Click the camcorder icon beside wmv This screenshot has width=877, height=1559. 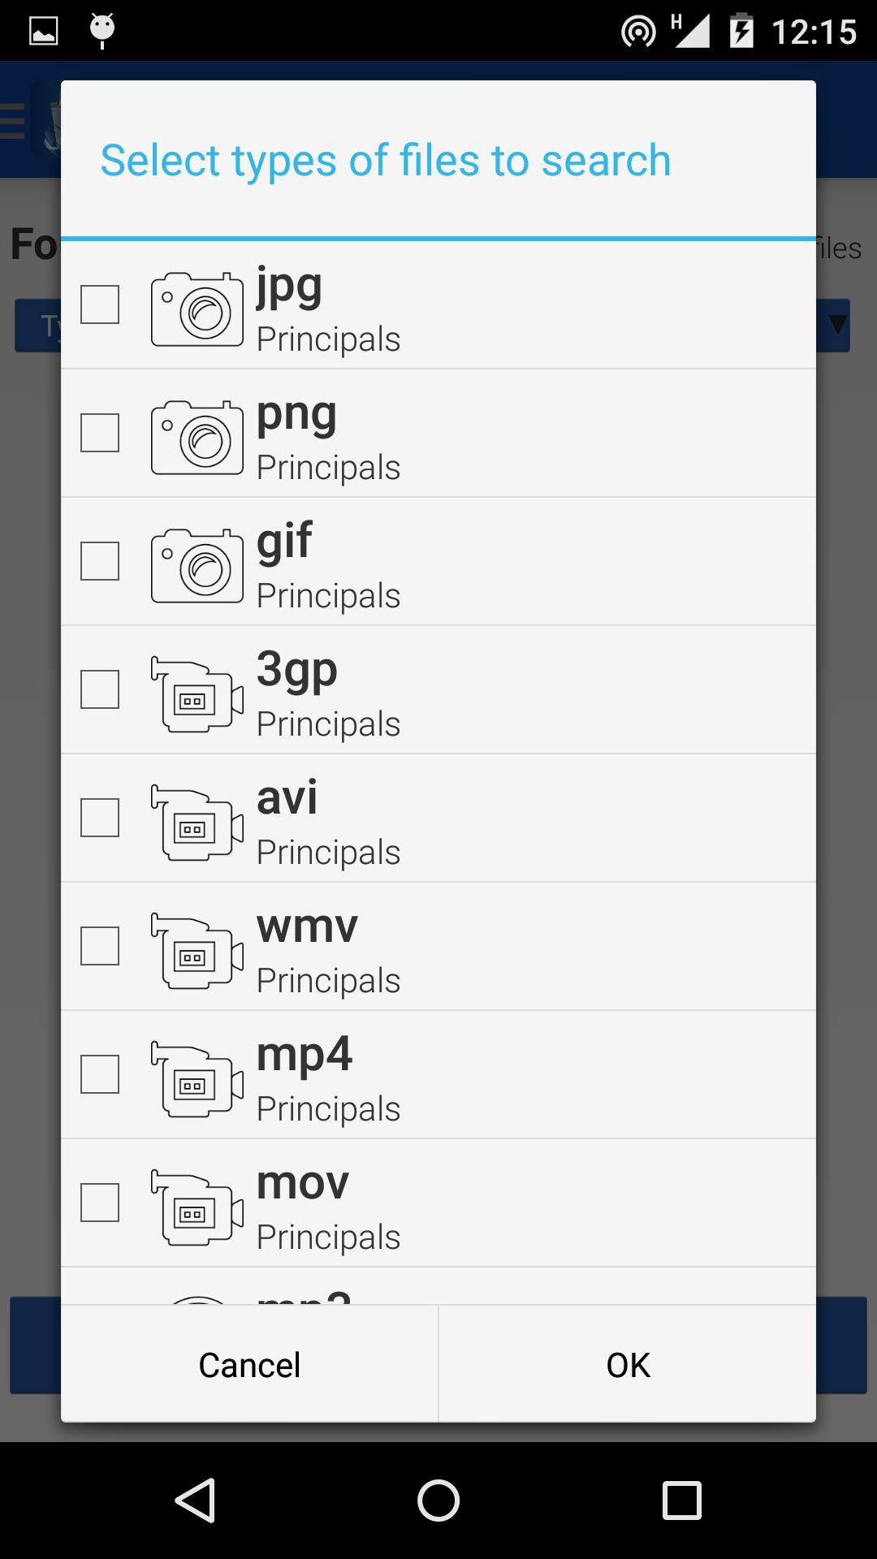click(x=197, y=951)
